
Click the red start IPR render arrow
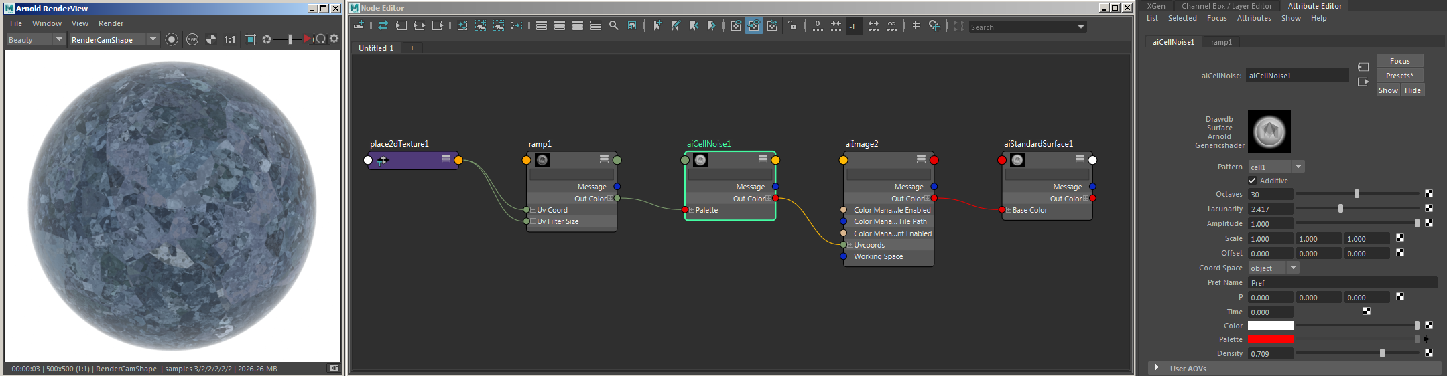pos(307,39)
